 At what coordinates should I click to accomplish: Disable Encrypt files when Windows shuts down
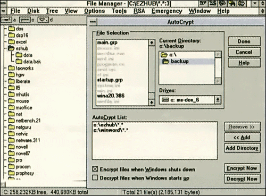tap(95, 169)
